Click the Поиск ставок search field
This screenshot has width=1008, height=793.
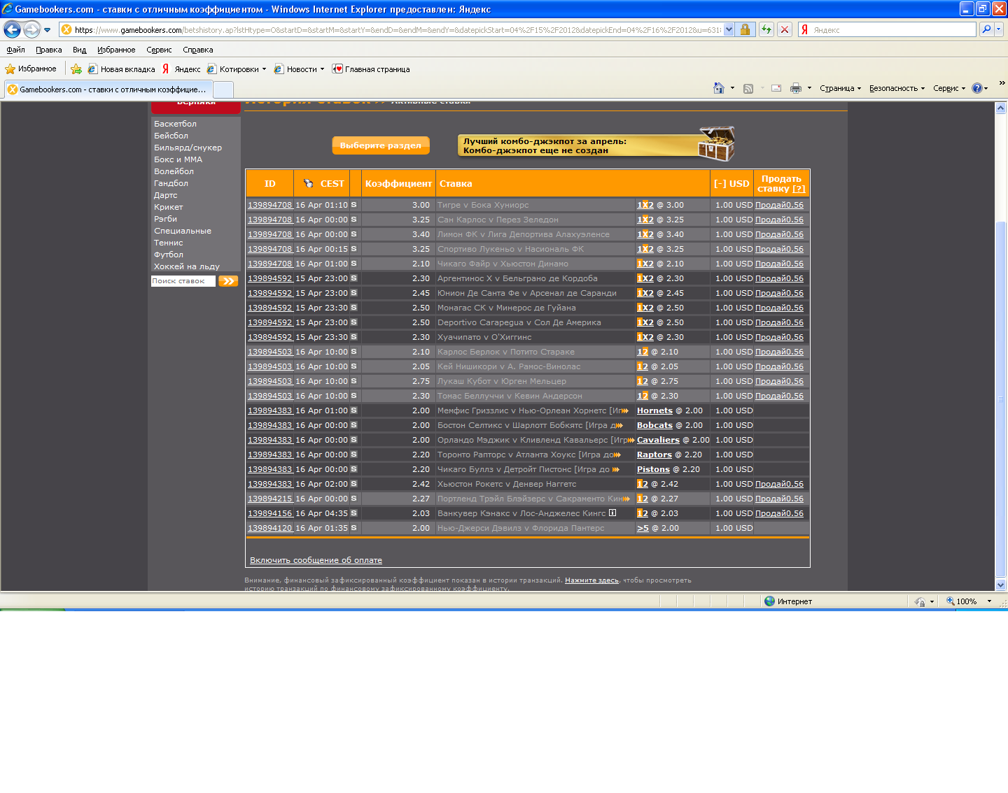[x=183, y=281]
